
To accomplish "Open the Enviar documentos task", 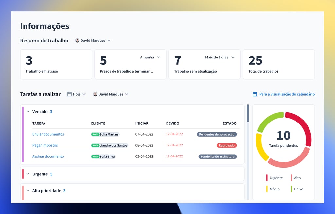I will click(x=48, y=134).
